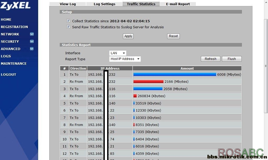Screen dimensions: 268x160
Task: Click the blue 6008 Mbytes traffic bar
Action: [x=175, y=74]
